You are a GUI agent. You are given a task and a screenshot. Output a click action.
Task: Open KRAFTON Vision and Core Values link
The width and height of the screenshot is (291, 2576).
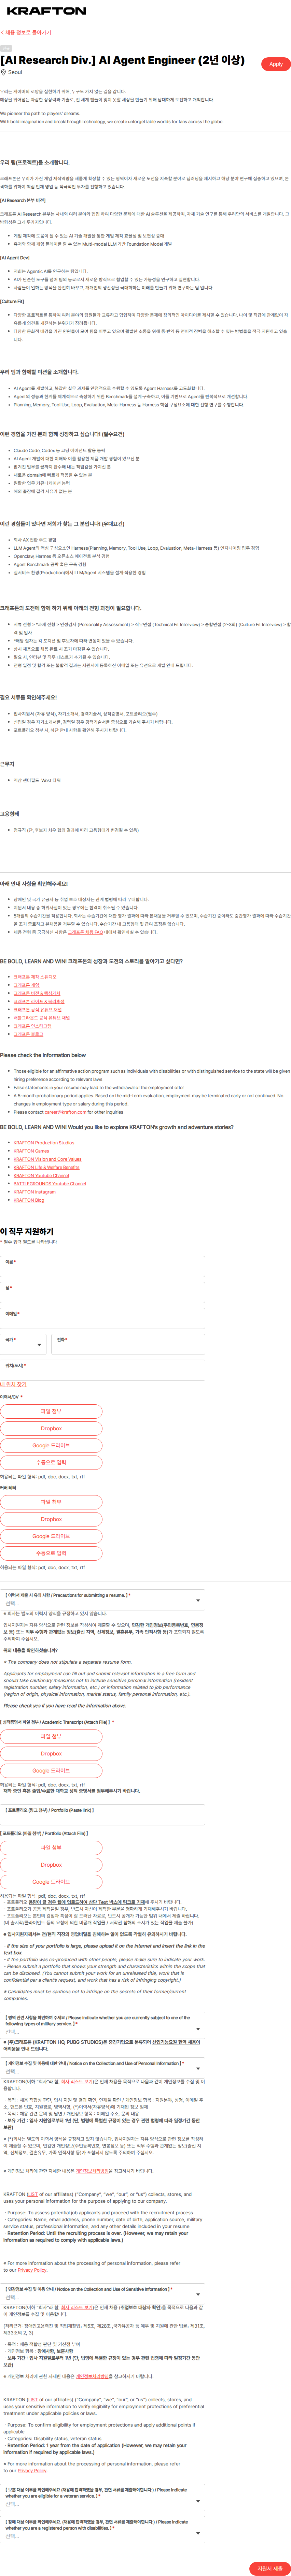pyautogui.click(x=48, y=1159)
